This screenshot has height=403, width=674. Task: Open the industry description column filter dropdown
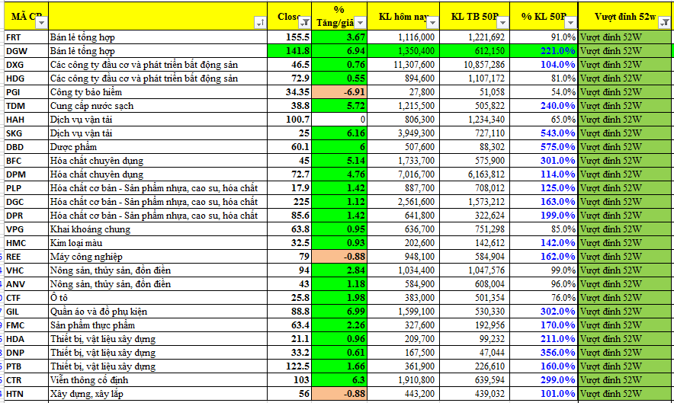pyautogui.click(x=261, y=23)
